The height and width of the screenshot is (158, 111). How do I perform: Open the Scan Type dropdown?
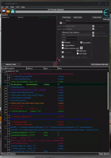[x=78, y=26]
